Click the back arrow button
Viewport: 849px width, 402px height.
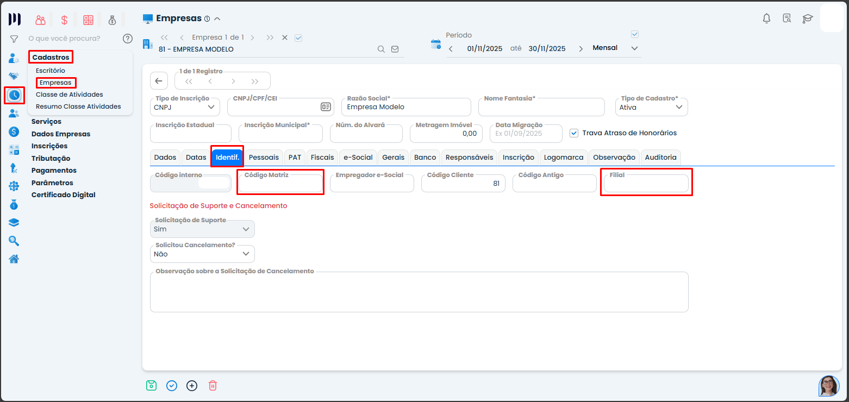tap(159, 81)
